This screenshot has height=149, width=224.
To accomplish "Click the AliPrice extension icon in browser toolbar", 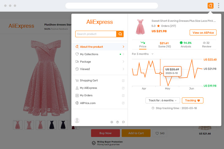I will (x=211, y=6).
